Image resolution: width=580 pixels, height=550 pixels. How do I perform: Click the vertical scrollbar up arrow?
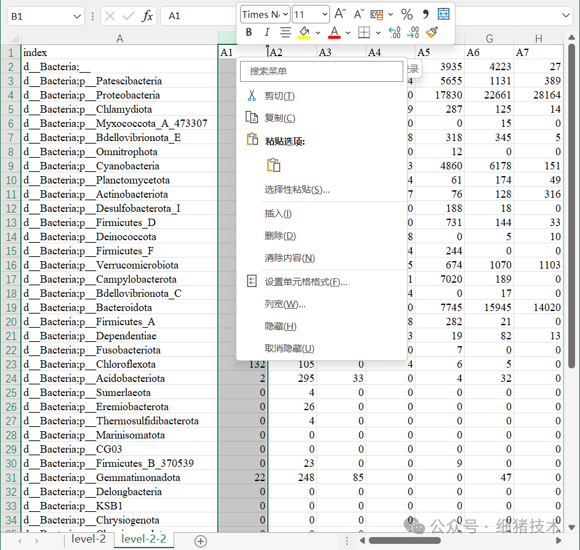click(571, 38)
